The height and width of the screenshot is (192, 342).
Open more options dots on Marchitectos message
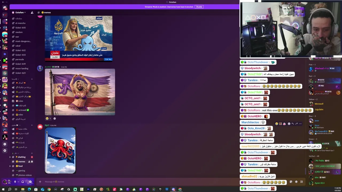point(300,124)
